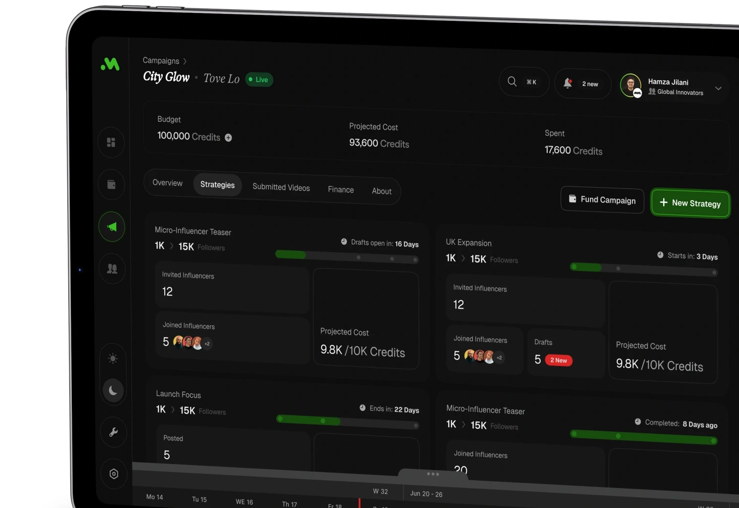The width and height of the screenshot is (739, 508).
Task: Open the wallet icon in sidebar
Action: (x=111, y=184)
